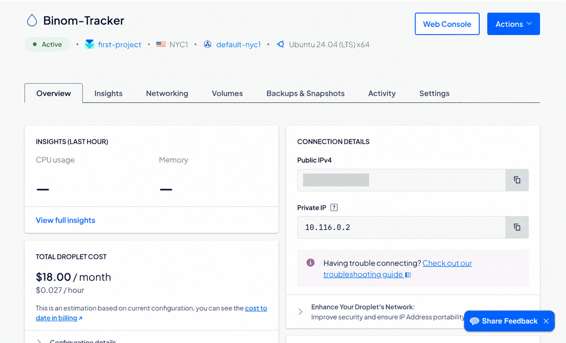This screenshot has height=343, width=566.
Task: Click the Private IP help question icon
Action: pos(334,207)
